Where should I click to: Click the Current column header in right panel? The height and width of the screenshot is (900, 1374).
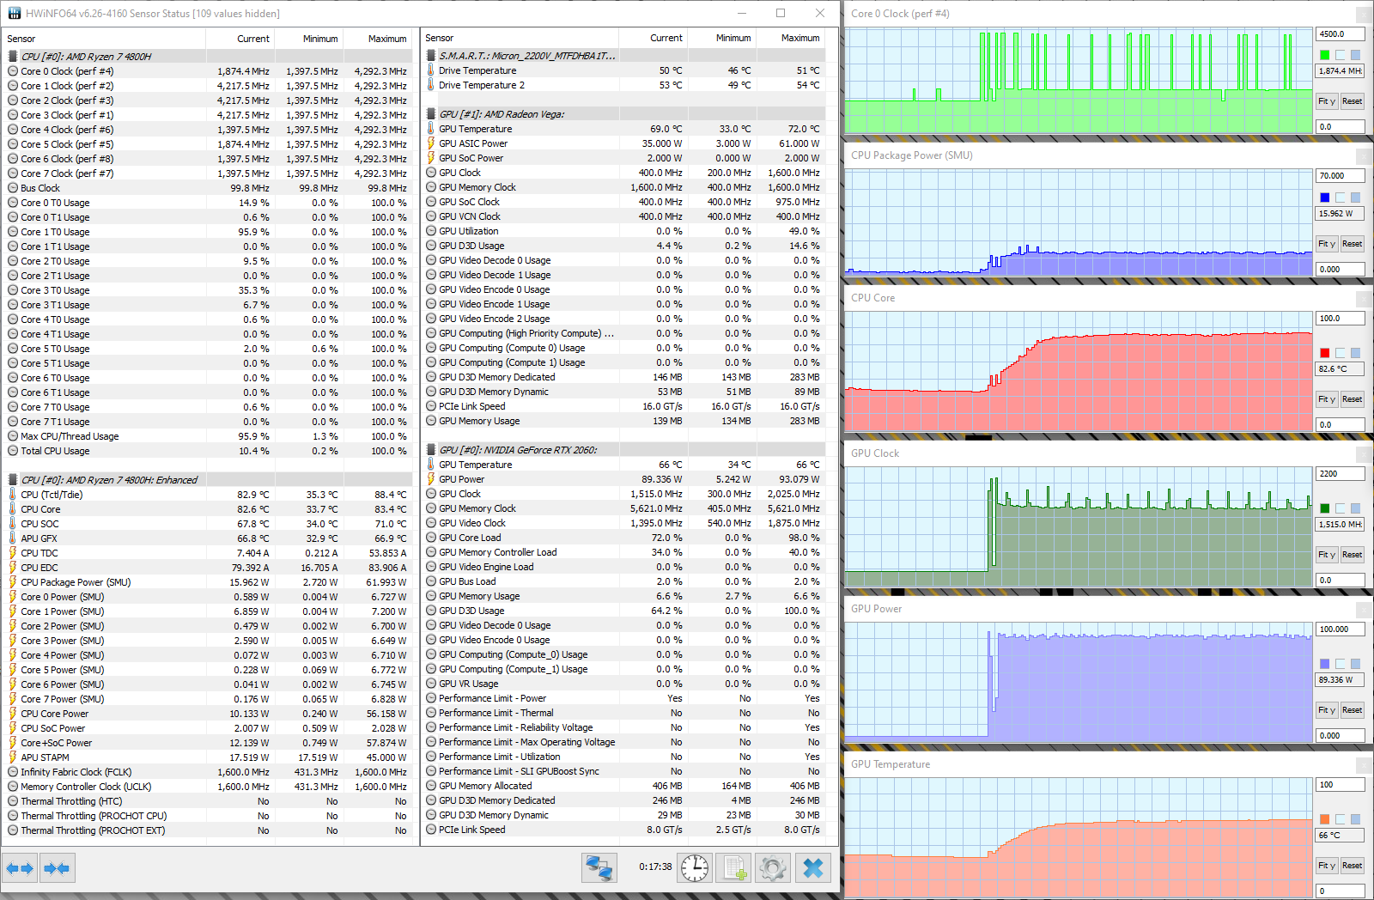pyautogui.click(x=666, y=38)
